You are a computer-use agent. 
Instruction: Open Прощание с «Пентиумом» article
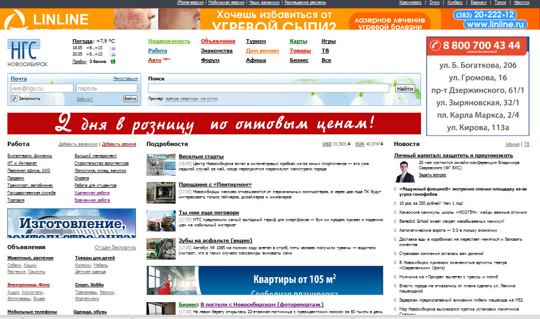215,184
